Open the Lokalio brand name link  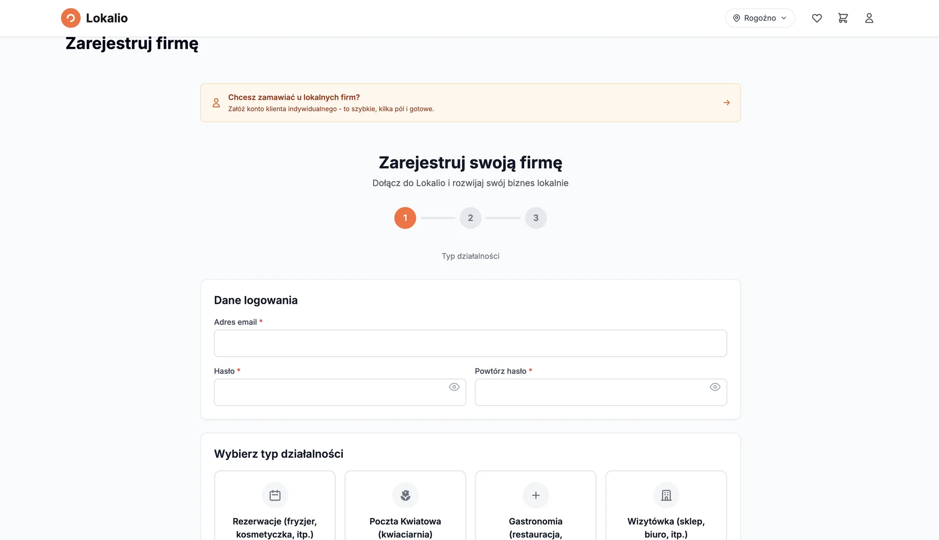[x=107, y=18]
